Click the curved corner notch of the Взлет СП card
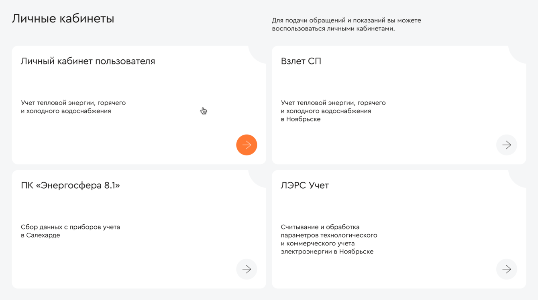The image size is (538, 300). pyautogui.click(x=518, y=54)
